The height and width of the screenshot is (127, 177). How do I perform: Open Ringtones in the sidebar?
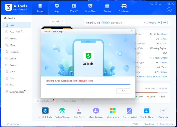coord(16,52)
